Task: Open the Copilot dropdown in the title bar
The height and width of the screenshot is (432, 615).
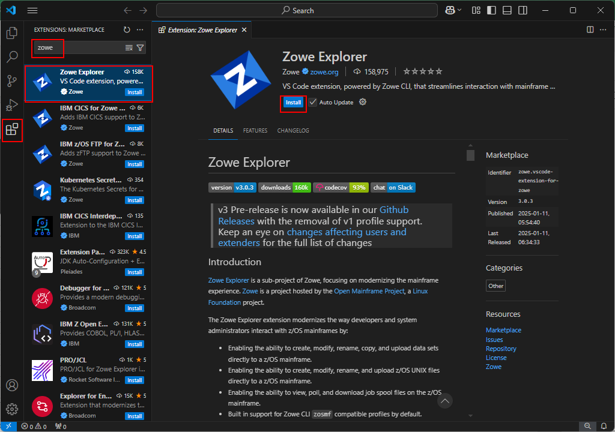Action: tap(453, 10)
